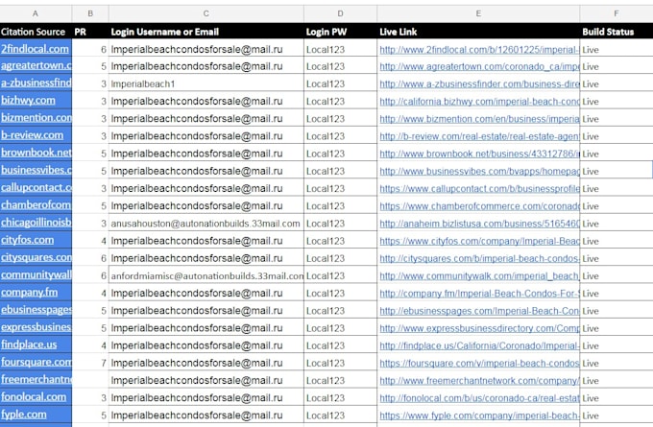Select column F header
653x427 pixels.
(617, 13)
